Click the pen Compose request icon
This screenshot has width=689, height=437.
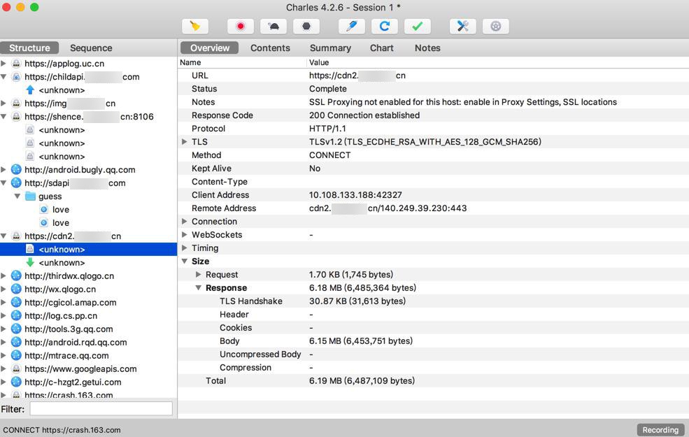[351, 27]
